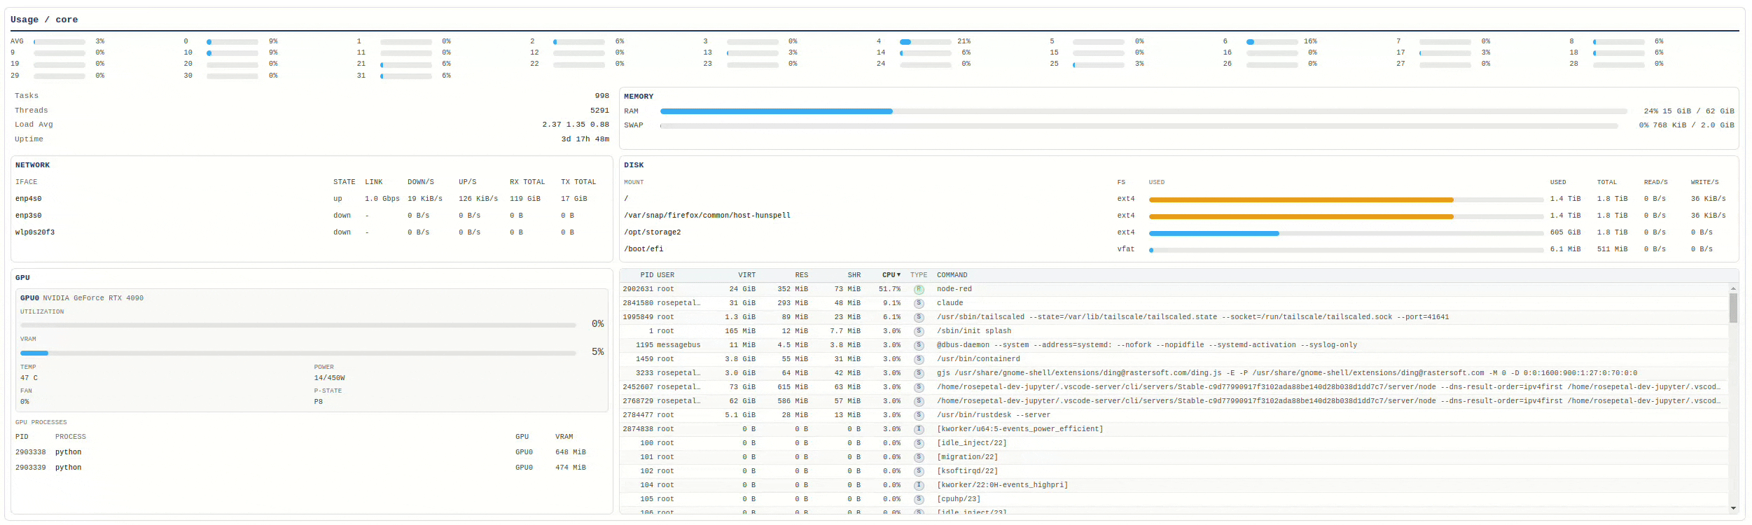Screen dimensions: 1752x525
Task: Toggle CPU column sort order arrow
Action: click(898, 275)
